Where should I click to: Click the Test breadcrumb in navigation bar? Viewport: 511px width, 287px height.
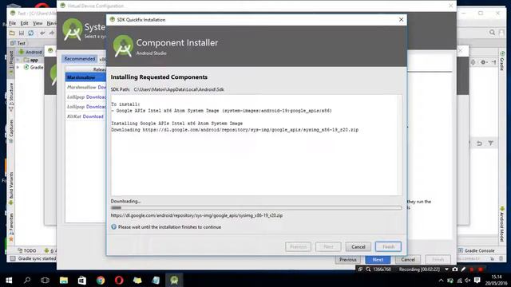(18, 43)
